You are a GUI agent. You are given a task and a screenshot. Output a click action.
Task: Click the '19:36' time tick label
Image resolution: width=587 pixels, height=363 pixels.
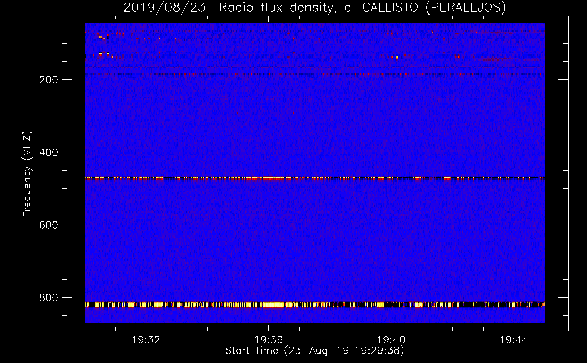[268, 340]
